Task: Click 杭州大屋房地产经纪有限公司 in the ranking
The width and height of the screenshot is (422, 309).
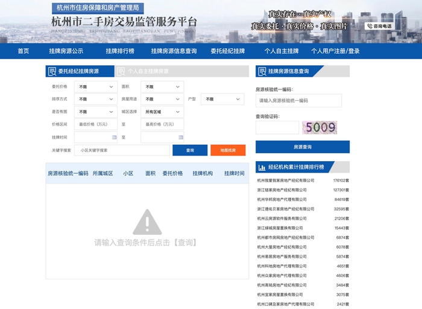Action: point(282,247)
